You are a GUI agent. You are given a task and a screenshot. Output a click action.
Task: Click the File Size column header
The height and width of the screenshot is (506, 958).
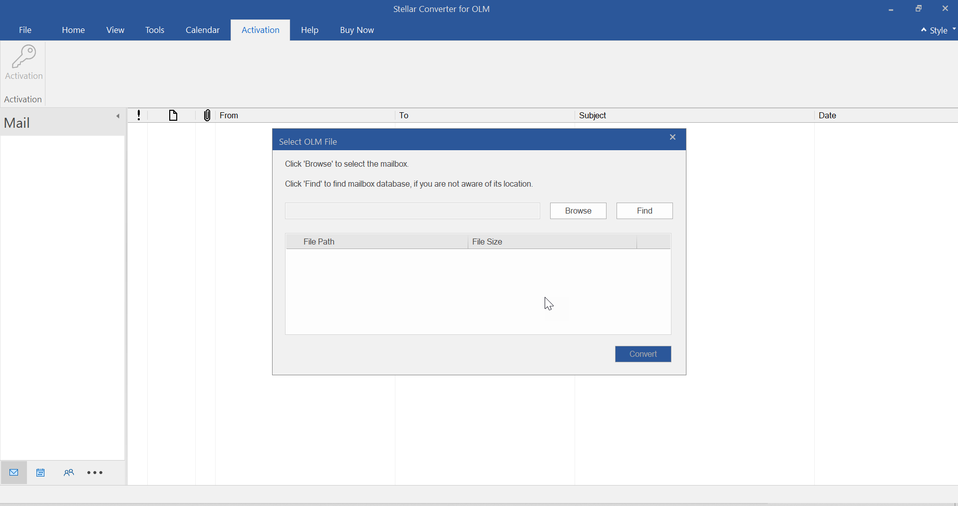coord(552,242)
